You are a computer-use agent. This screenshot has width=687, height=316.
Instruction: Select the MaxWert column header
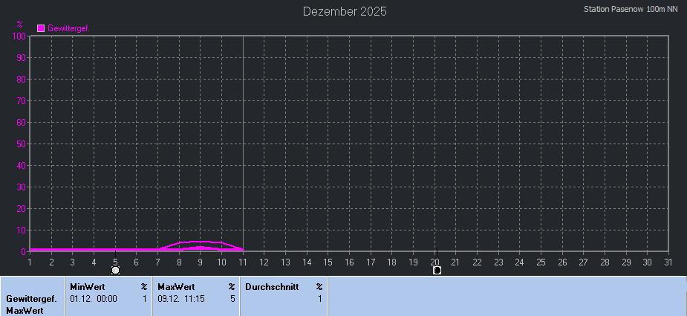click(x=176, y=286)
